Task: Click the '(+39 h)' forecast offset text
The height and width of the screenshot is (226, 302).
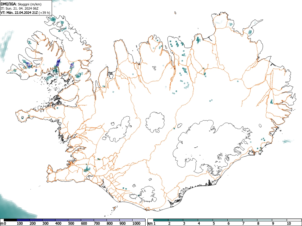Action: [44, 13]
